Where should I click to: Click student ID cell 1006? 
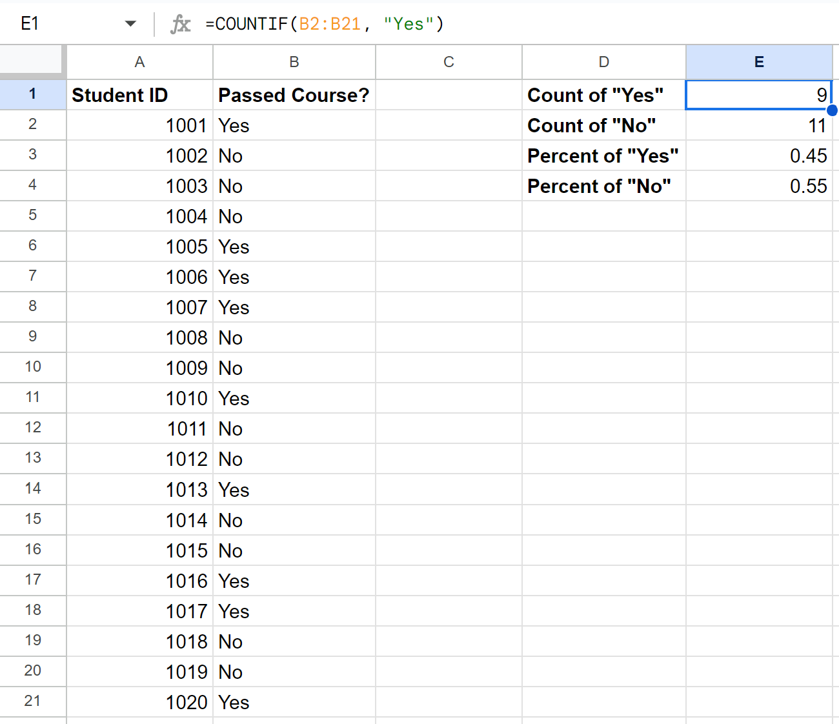tap(139, 277)
